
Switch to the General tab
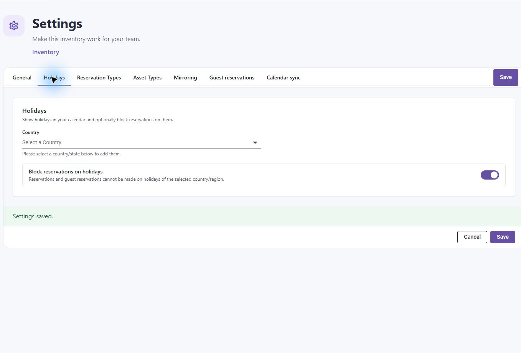click(22, 78)
